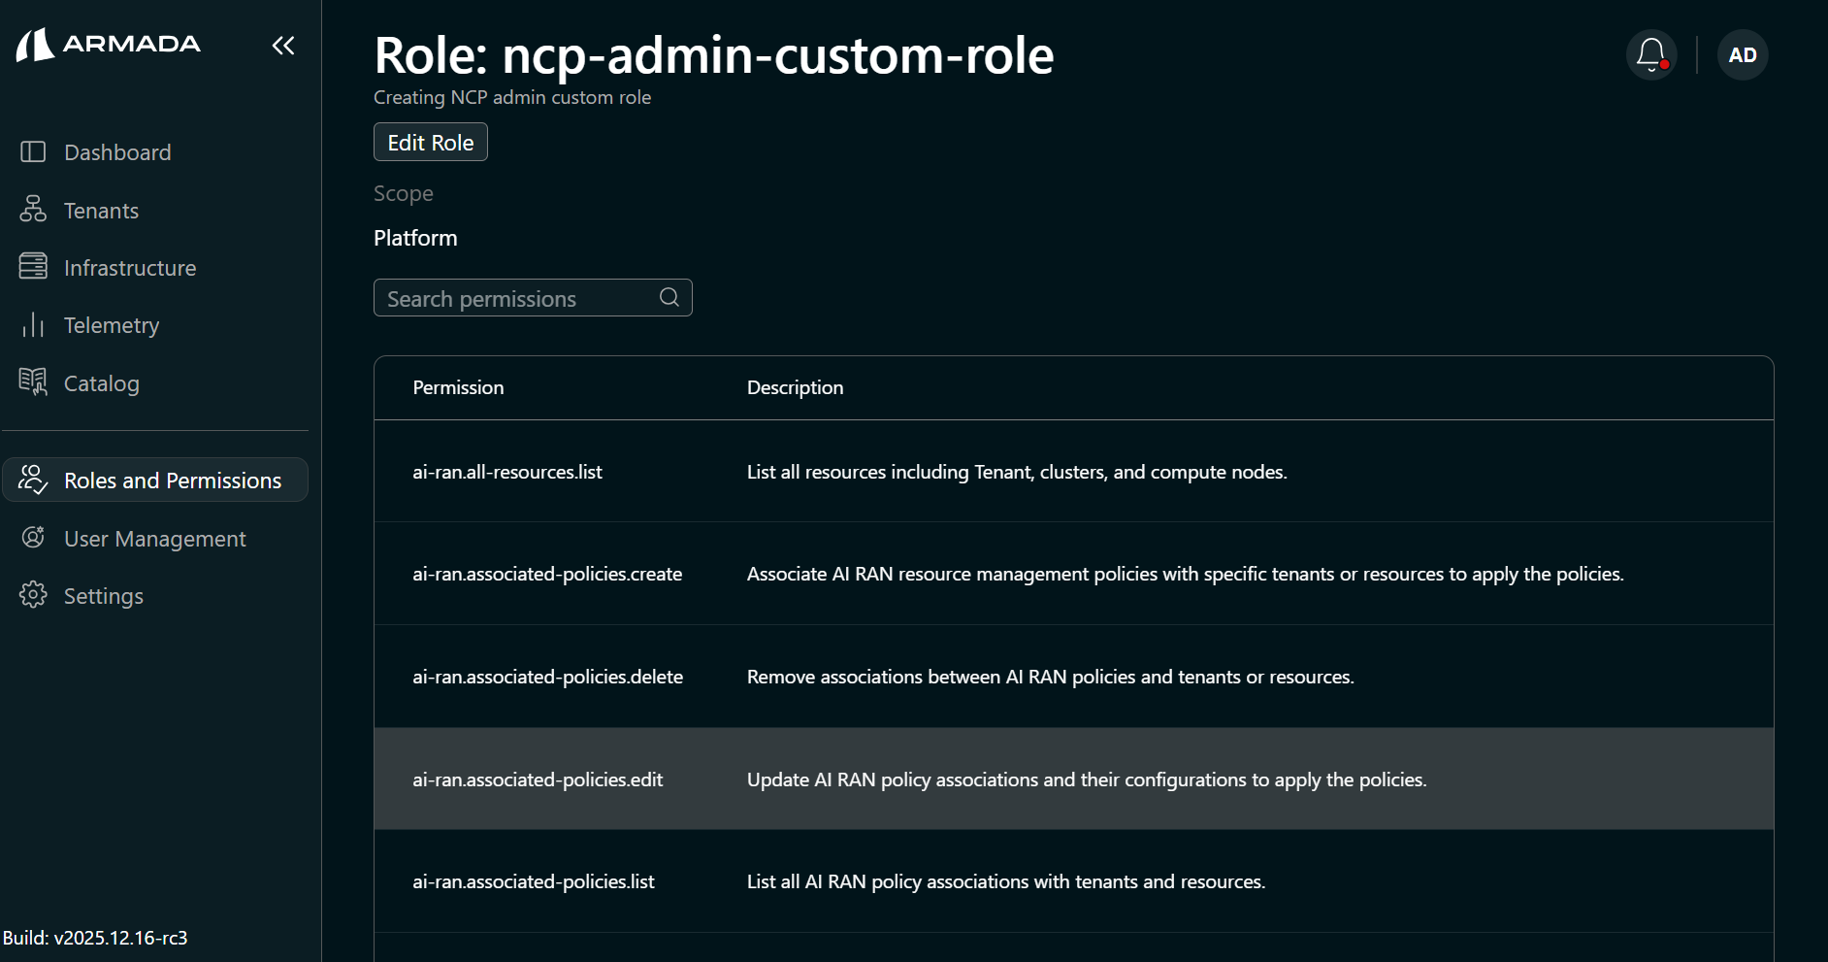Open User Management via its icon
Image resolution: width=1828 pixels, height=962 pixels.
pos(33,538)
